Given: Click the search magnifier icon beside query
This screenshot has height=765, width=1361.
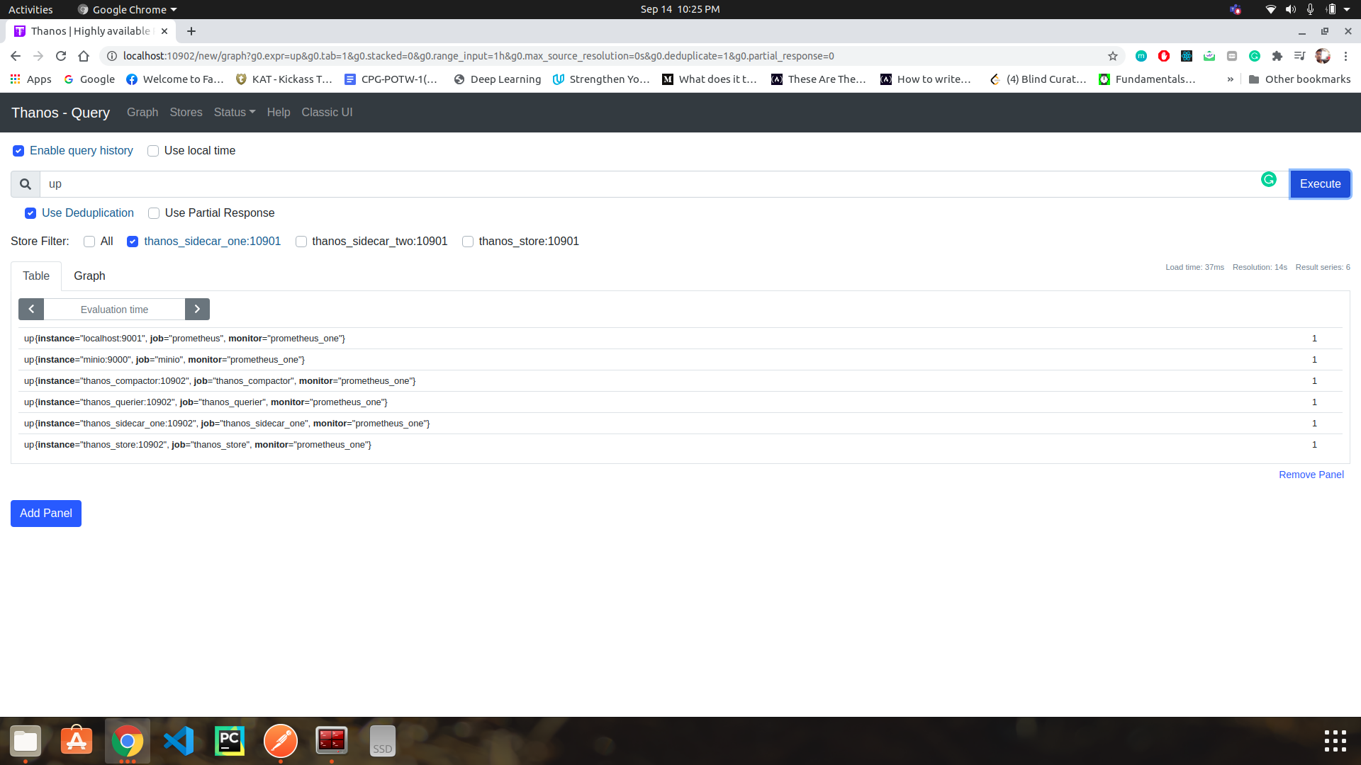Looking at the screenshot, I should coord(26,184).
